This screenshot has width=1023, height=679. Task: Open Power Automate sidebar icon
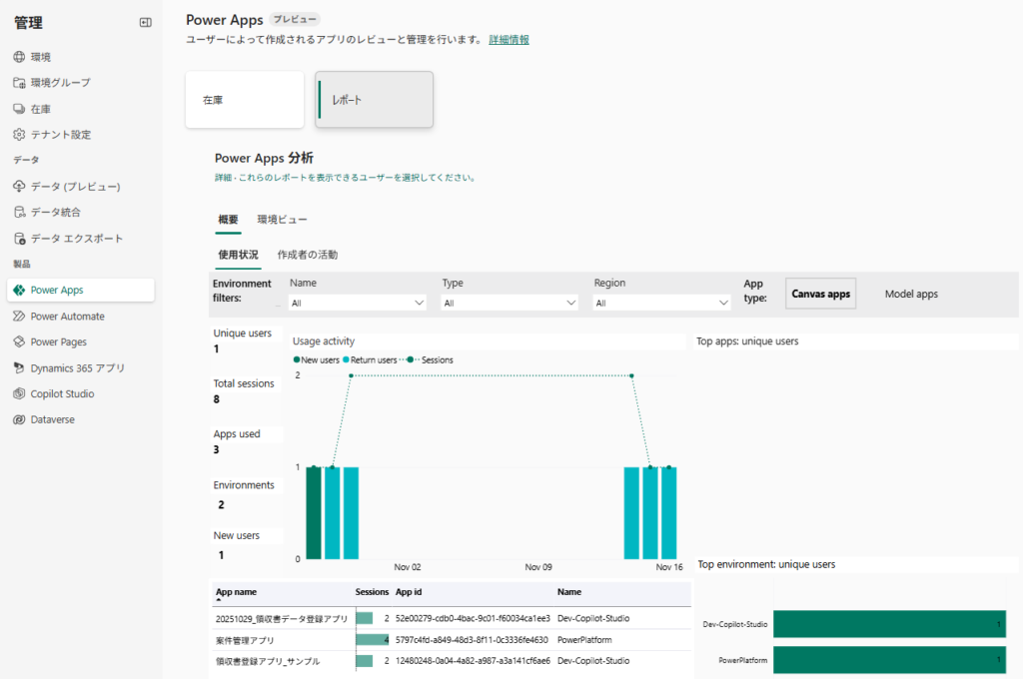click(19, 317)
